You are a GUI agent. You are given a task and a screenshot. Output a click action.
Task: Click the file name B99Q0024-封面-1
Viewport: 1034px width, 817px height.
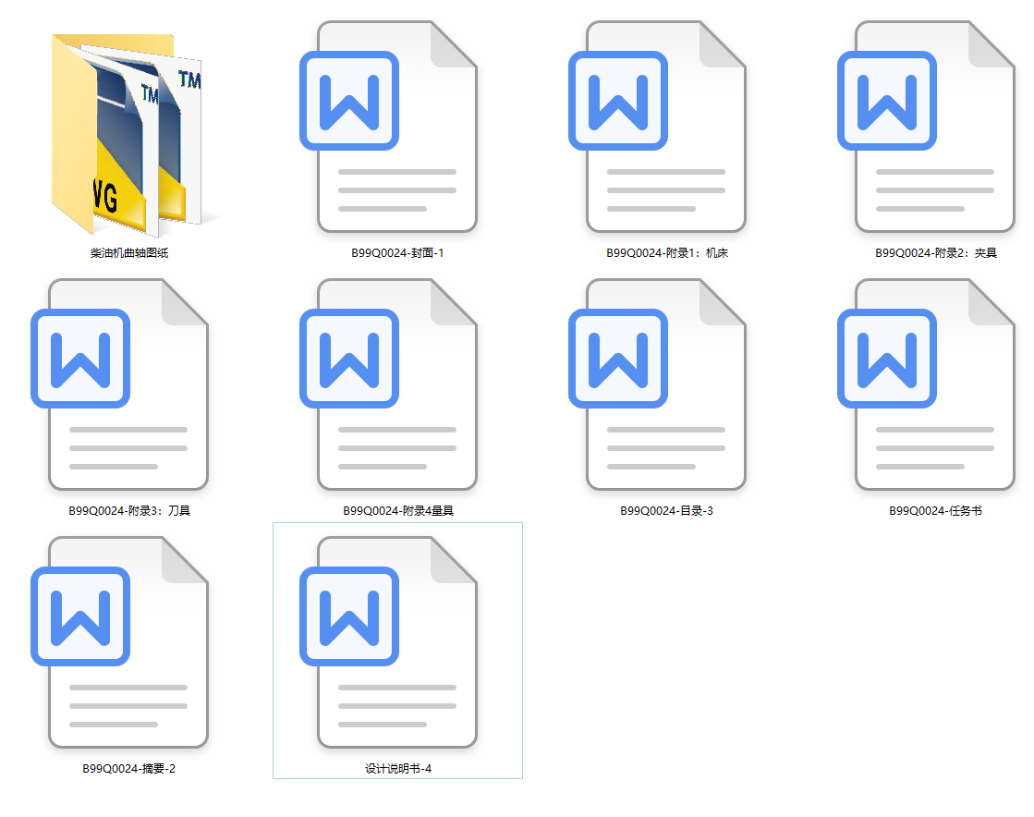click(x=397, y=252)
